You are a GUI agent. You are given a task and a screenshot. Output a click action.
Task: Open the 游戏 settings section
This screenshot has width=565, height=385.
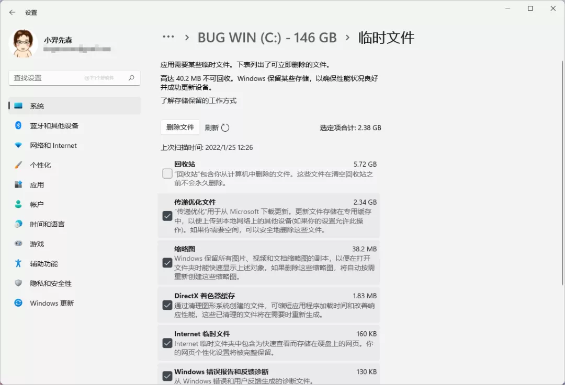(x=37, y=243)
